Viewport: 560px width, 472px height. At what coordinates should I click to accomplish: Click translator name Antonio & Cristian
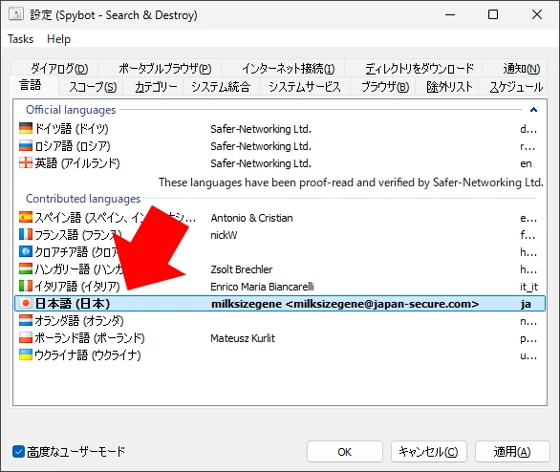[251, 218]
